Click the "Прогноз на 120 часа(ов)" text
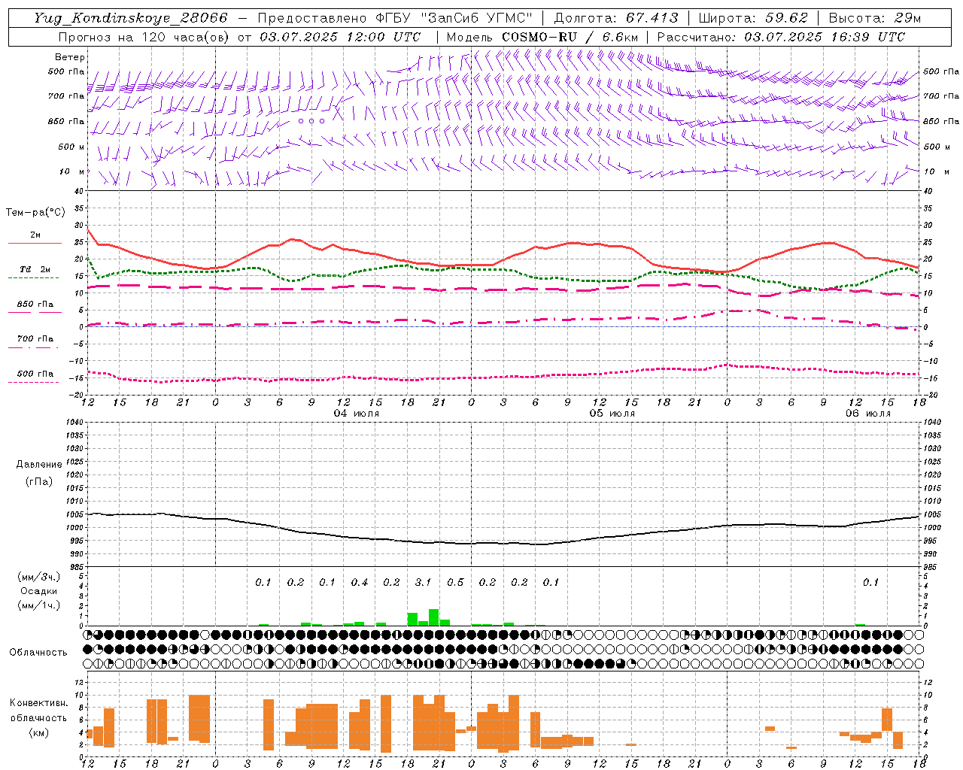Image resolution: width=963 pixels, height=770 pixels. pos(144,37)
